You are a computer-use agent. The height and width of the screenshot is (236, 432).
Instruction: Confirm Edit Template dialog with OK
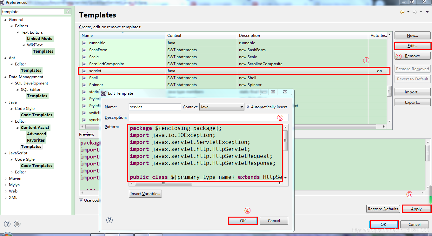coord(243,220)
